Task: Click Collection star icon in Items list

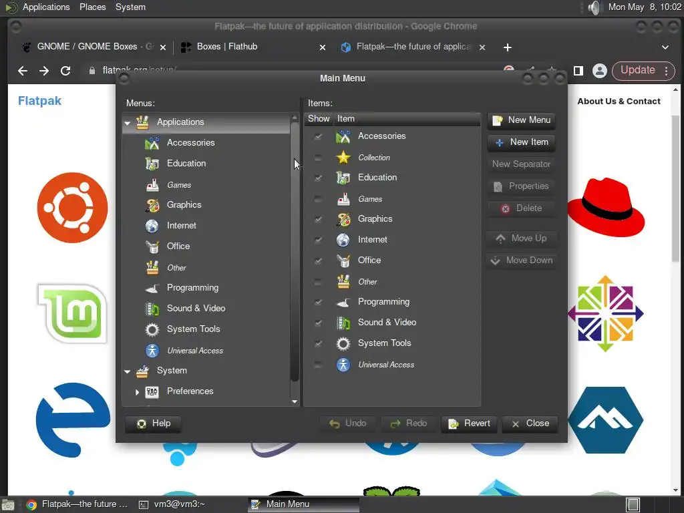Action: pos(343,158)
